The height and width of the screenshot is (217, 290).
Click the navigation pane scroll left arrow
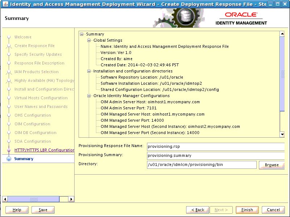click(5, 199)
